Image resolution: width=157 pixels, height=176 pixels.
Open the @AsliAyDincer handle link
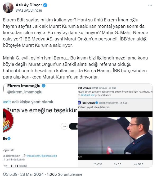pyautogui.click(x=29, y=10)
